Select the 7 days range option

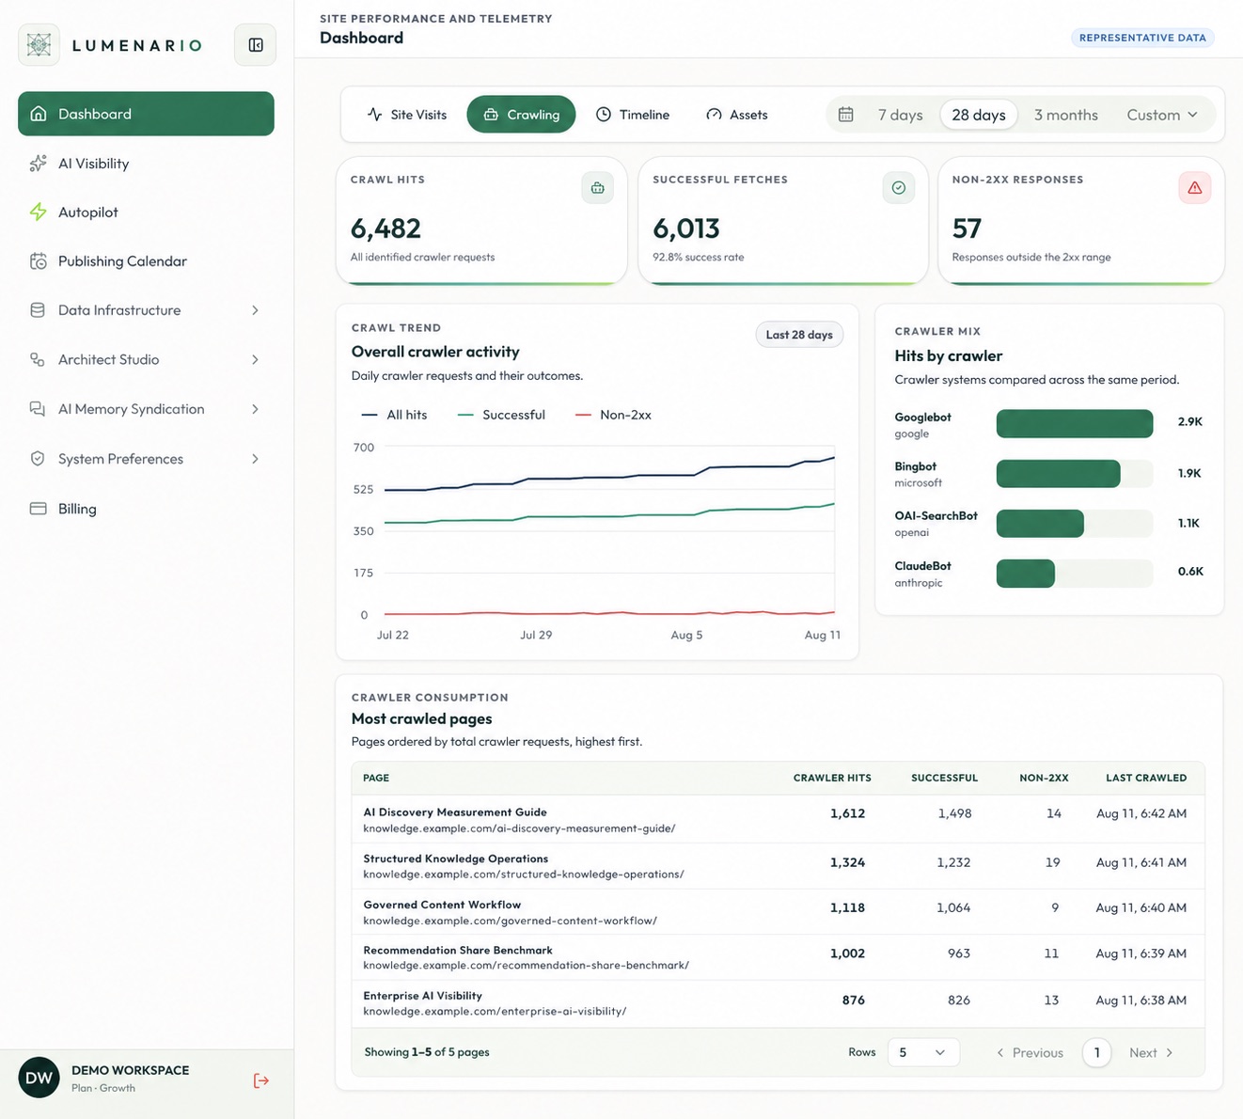point(900,115)
